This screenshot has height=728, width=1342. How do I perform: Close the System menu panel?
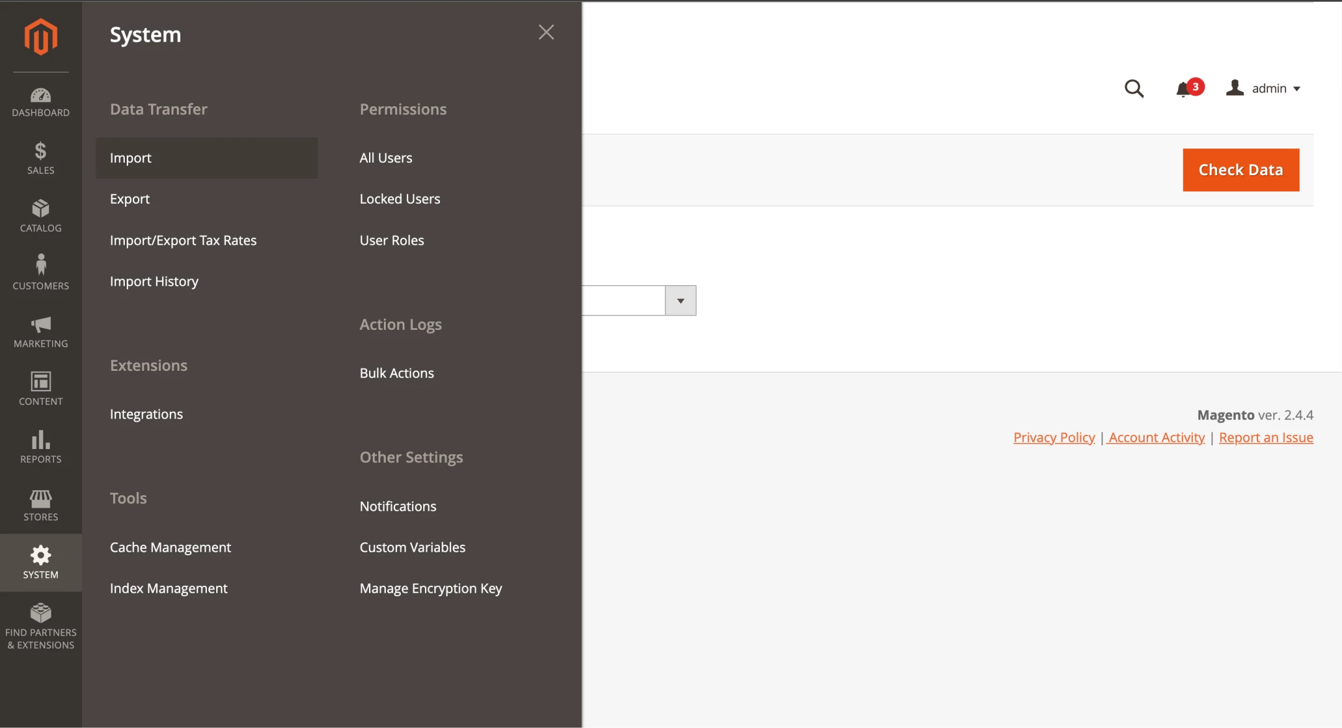click(546, 32)
